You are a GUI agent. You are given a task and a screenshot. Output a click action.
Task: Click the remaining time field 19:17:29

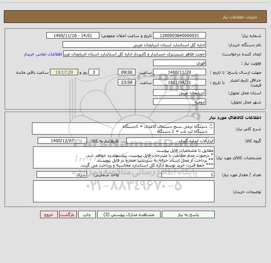tap(64, 72)
